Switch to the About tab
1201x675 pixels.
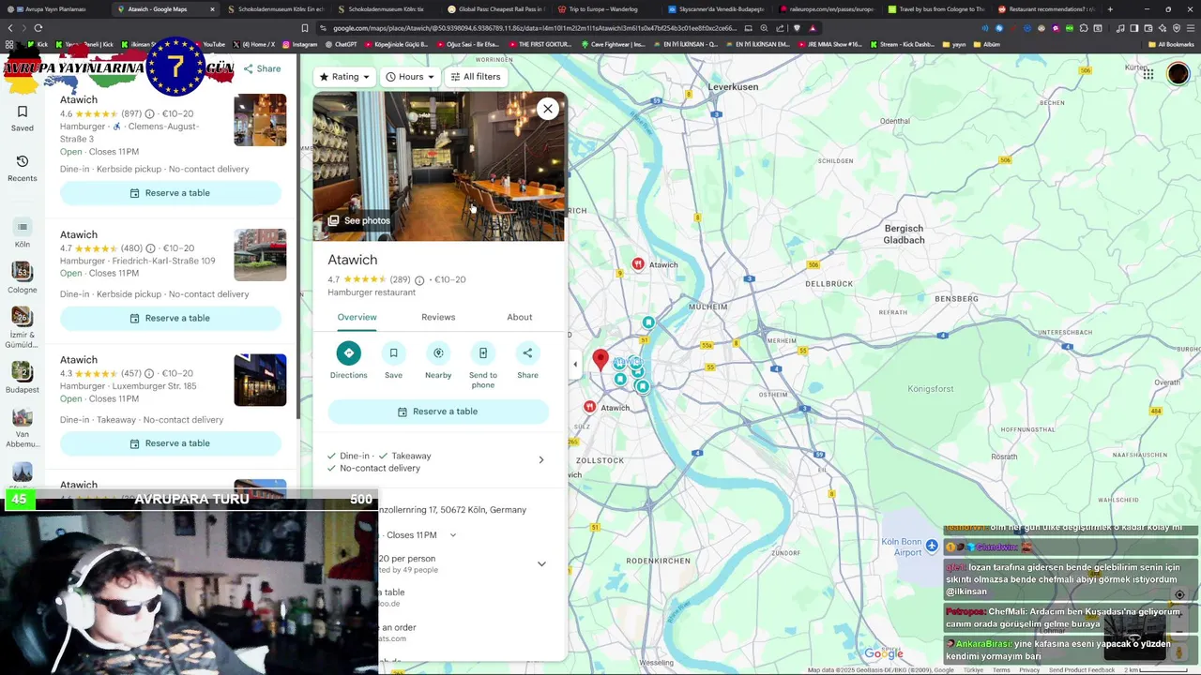(x=520, y=317)
